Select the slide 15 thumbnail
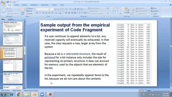Image resolution: width=172 pixels, height=97 pixels. [x=13, y=65]
